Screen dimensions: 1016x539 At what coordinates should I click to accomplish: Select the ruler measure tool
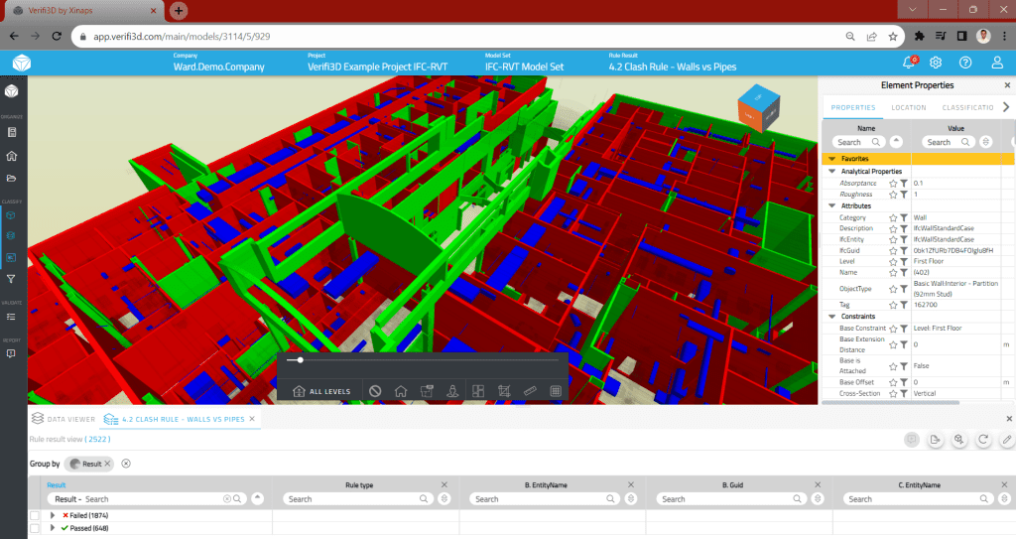[x=530, y=391]
